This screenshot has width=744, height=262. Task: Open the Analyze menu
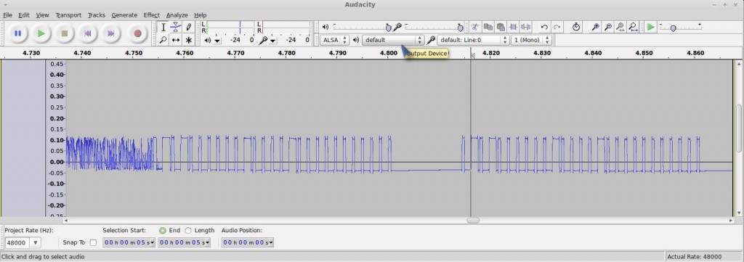click(x=177, y=15)
